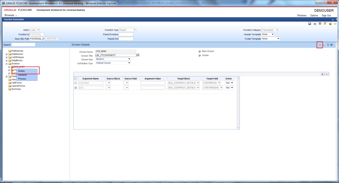The width and height of the screenshot is (339, 183).
Task: Open the Browser menu
Action: [11, 15]
